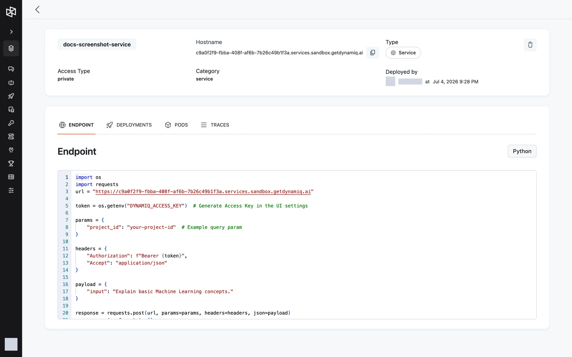Viewport: 572px width, 357px height.
Task: Click the Endpoint section heading
Action: (77, 151)
